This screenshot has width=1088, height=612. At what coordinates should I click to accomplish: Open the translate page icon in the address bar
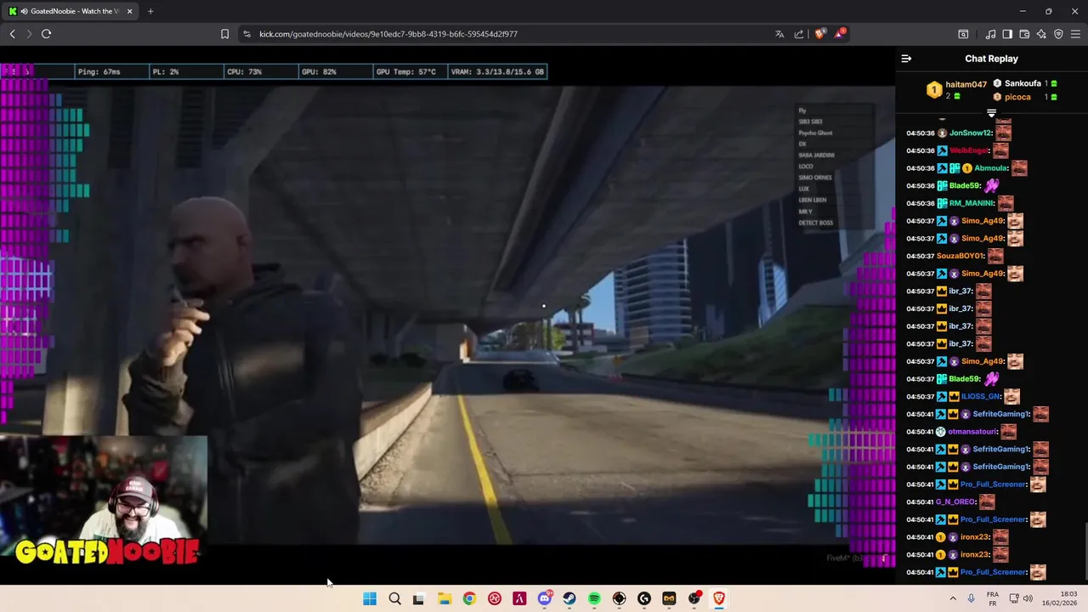(779, 34)
